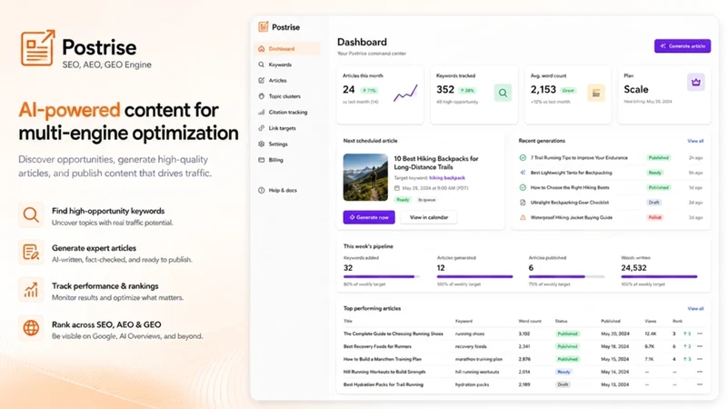727x409 pixels.
Task: Click the large Postrise brand logo on left panel
Action: 38,48
